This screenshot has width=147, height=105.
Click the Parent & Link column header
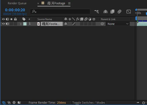[108, 19]
